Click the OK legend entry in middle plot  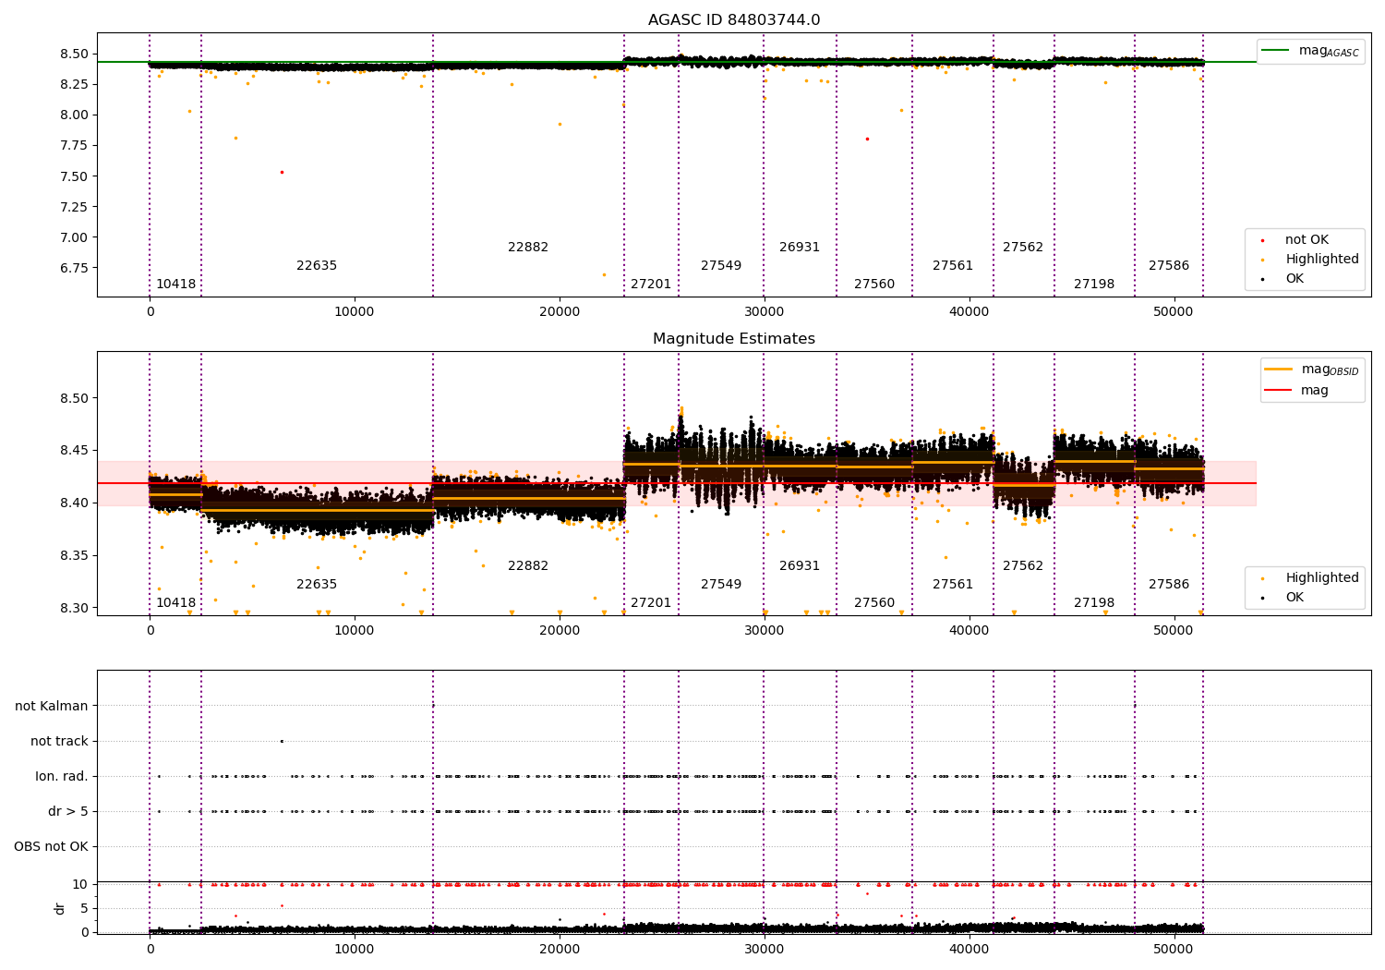[1283, 598]
